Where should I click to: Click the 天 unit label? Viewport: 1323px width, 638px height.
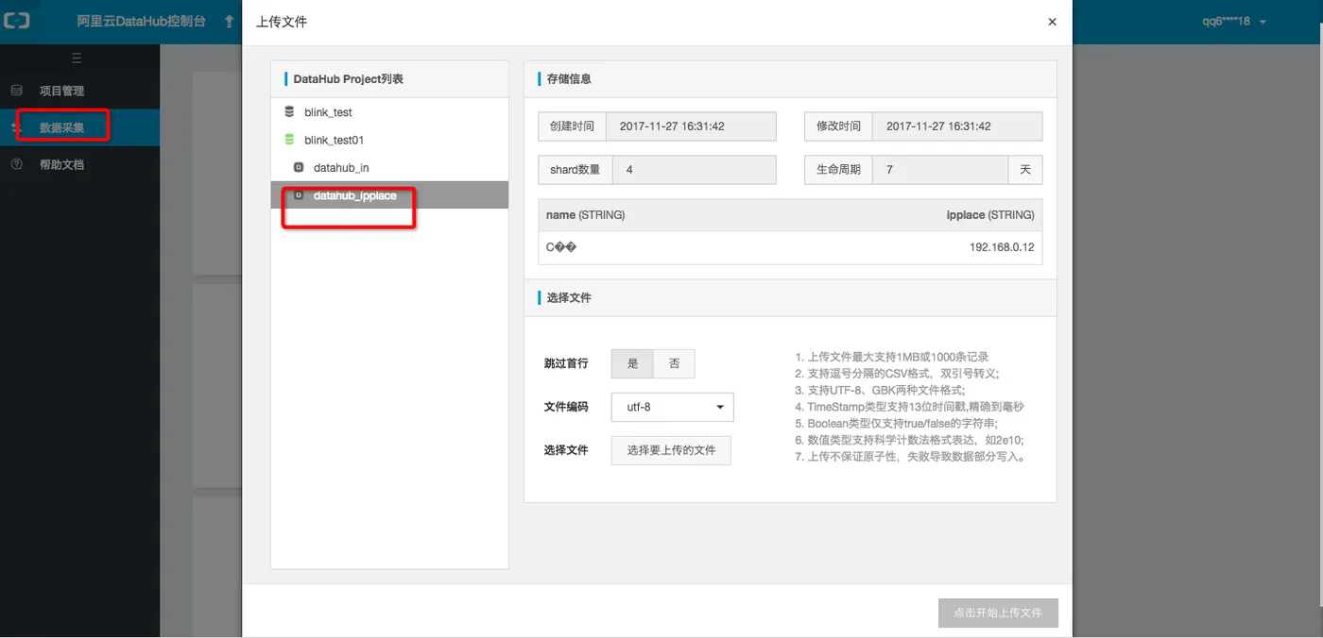pyautogui.click(x=1025, y=170)
